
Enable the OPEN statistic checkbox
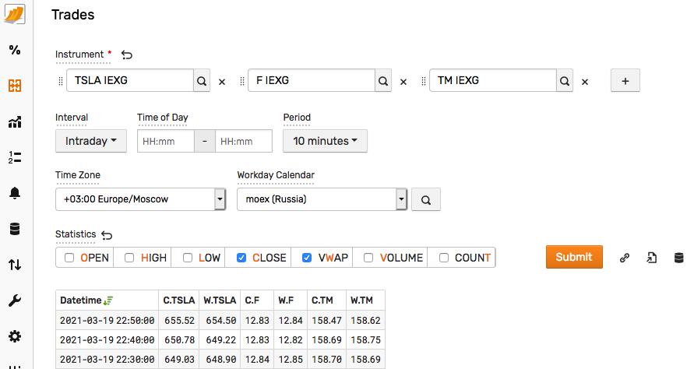[69, 258]
